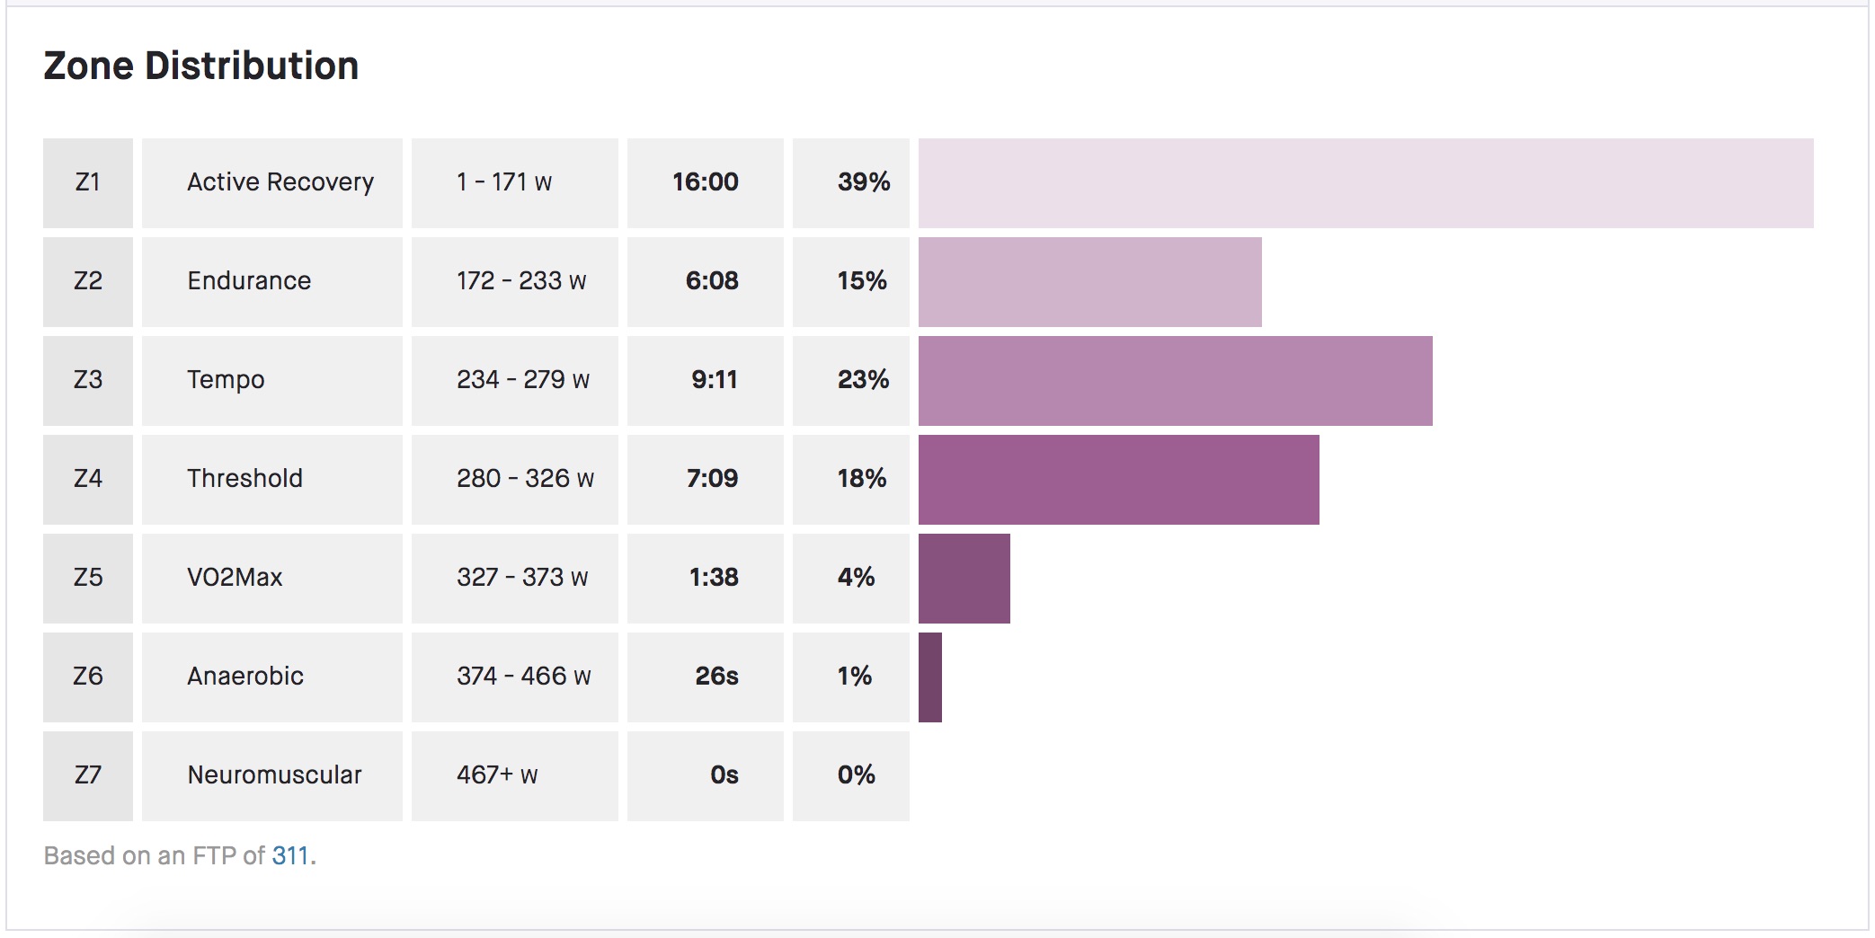Click the 16:00 time value for Z1
This screenshot has height=938, width=1875.
705,181
